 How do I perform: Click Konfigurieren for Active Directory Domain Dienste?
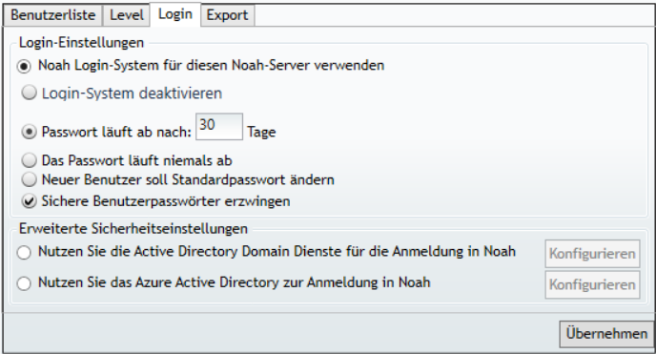click(x=592, y=254)
